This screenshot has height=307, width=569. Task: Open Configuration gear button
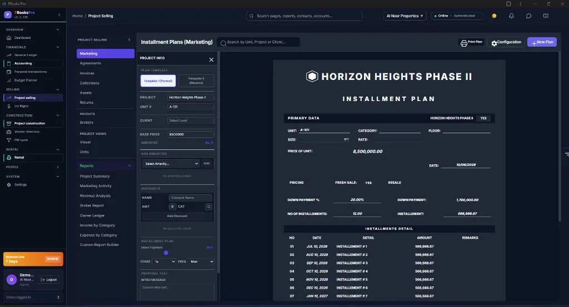pyautogui.click(x=506, y=42)
